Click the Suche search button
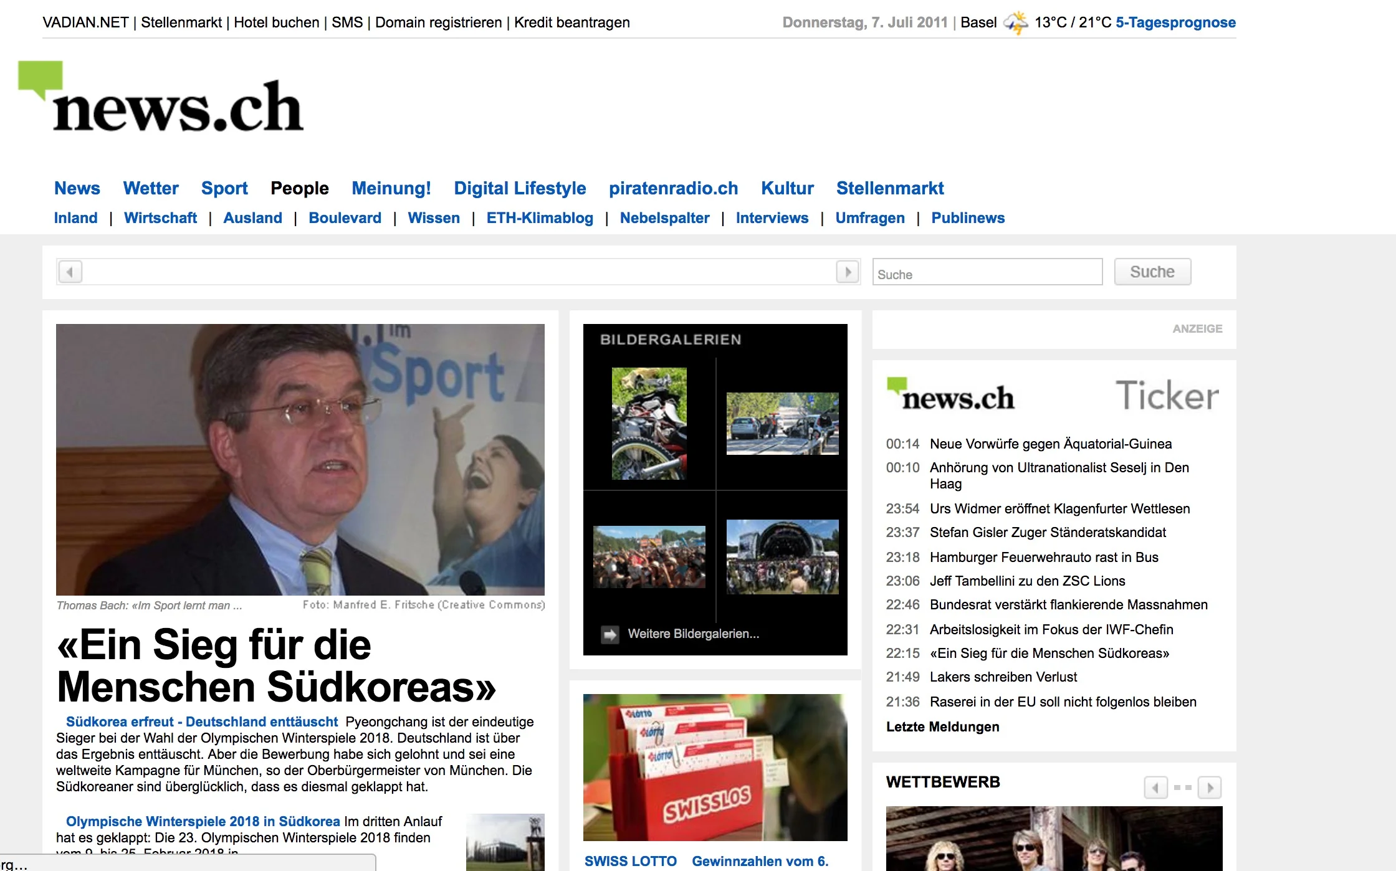 click(x=1152, y=272)
